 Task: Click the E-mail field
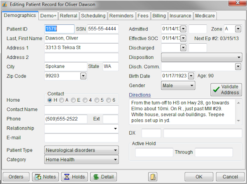[x=82, y=138]
